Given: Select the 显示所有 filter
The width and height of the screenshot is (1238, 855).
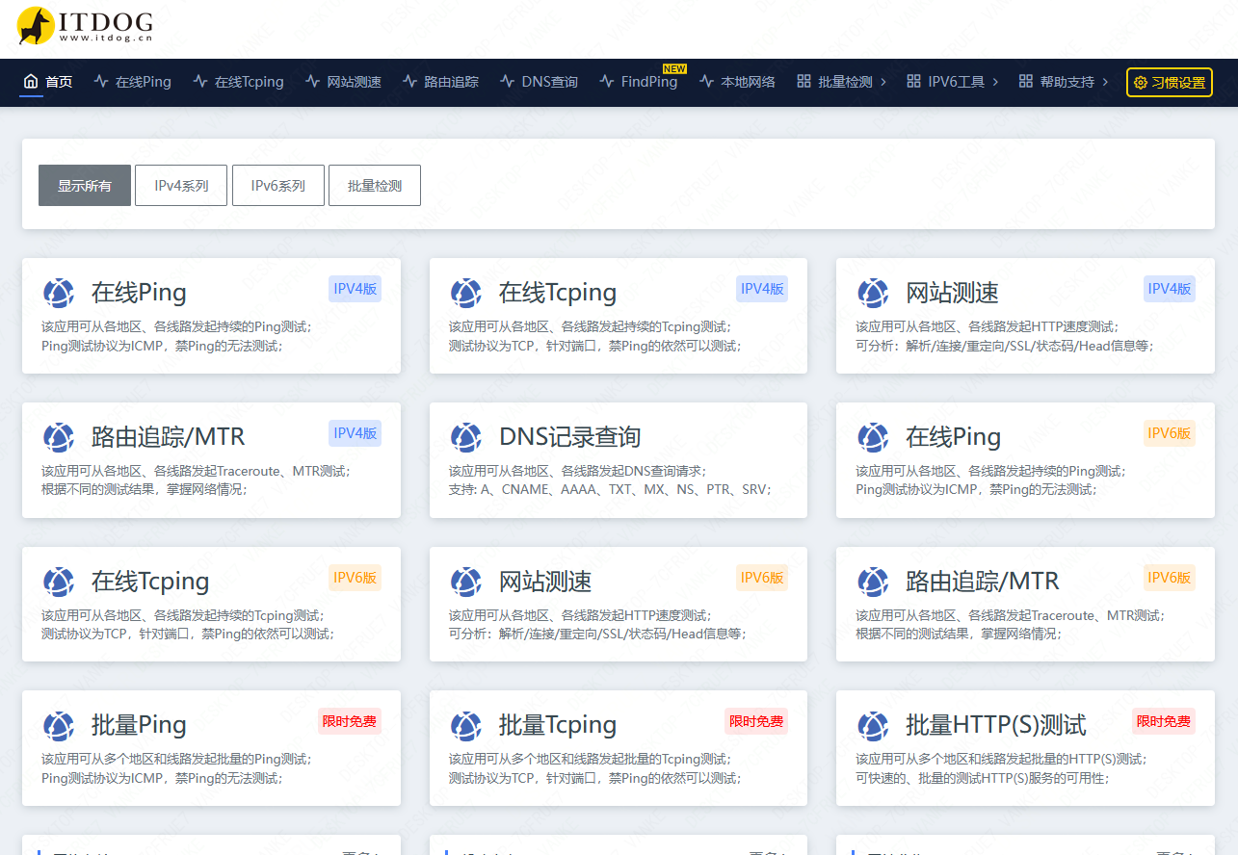Looking at the screenshot, I should pos(85,186).
